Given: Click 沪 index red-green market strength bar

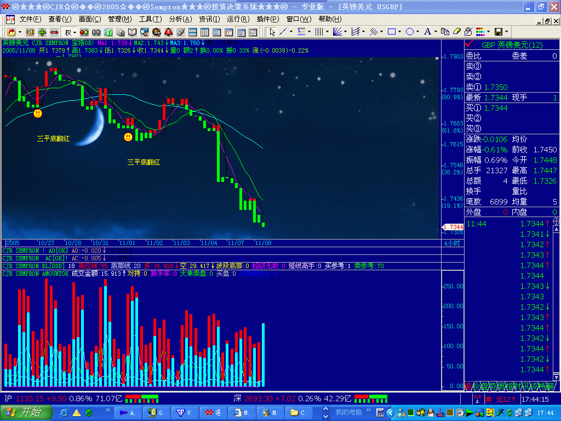Looking at the screenshot, I should click(142, 399).
